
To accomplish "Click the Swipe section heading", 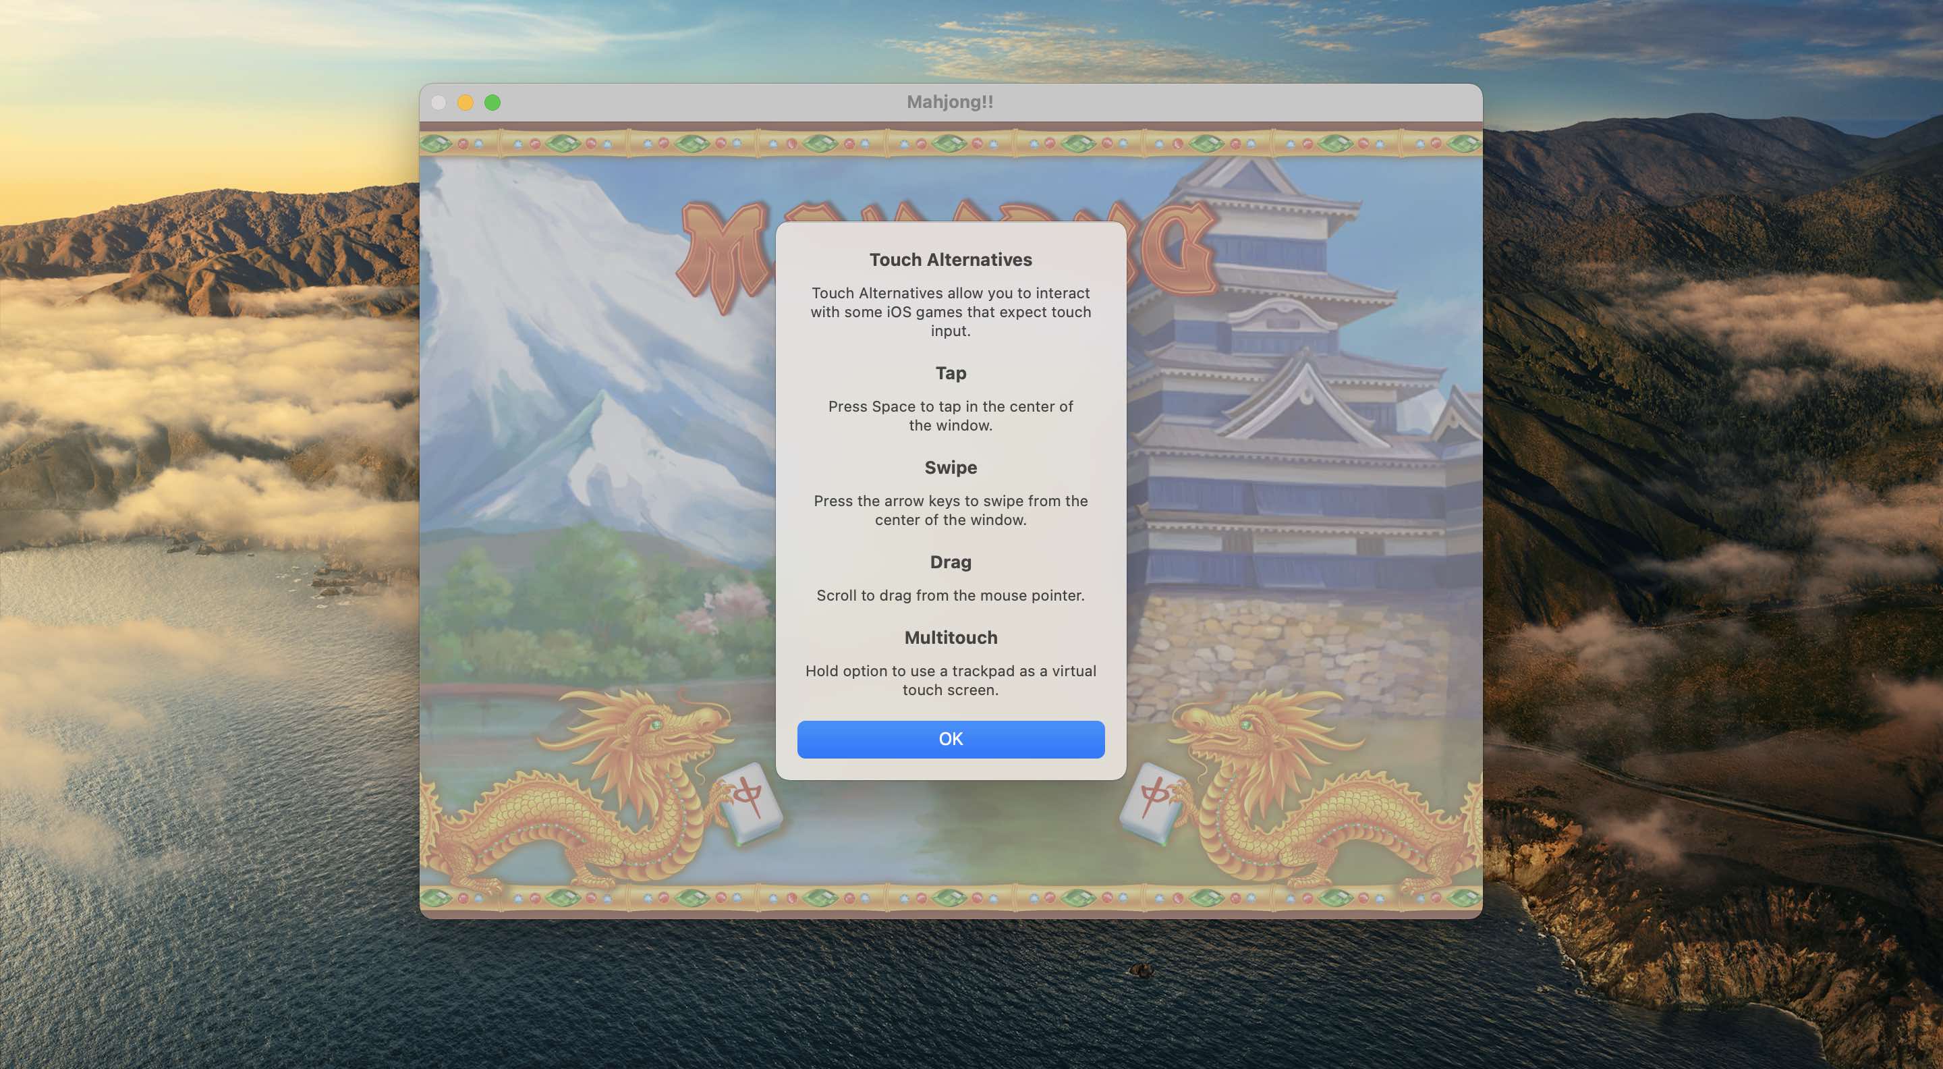I will [x=951, y=467].
